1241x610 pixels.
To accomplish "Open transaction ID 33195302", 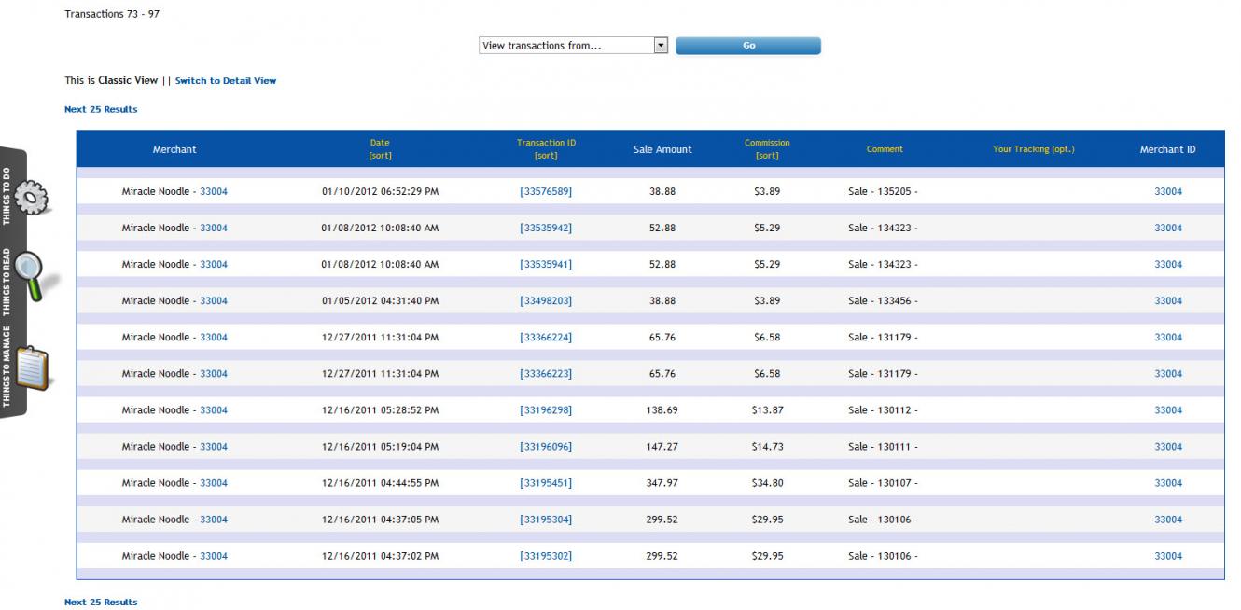I will pyautogui.click(x=546, y=555).
